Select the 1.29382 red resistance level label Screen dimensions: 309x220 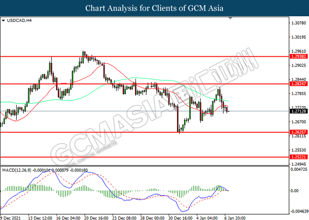coord(298,56)
